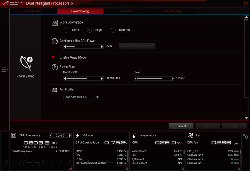250x171 pixels.
Task: Increase Max CPU Power with right arrow
Action: coord(102,47)
